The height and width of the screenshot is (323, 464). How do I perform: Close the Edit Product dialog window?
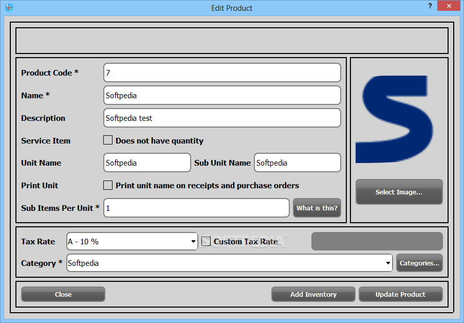[449, 6]
